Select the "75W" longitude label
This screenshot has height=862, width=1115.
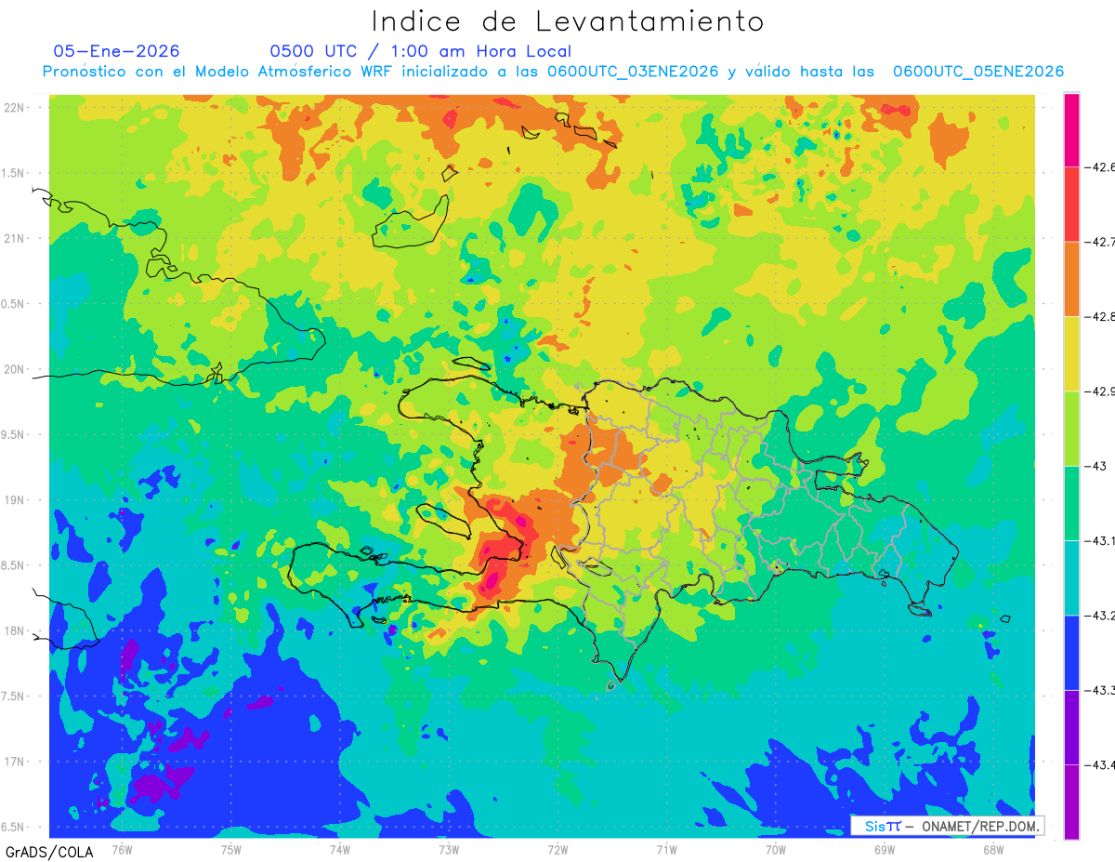click(x=230, y=849)
